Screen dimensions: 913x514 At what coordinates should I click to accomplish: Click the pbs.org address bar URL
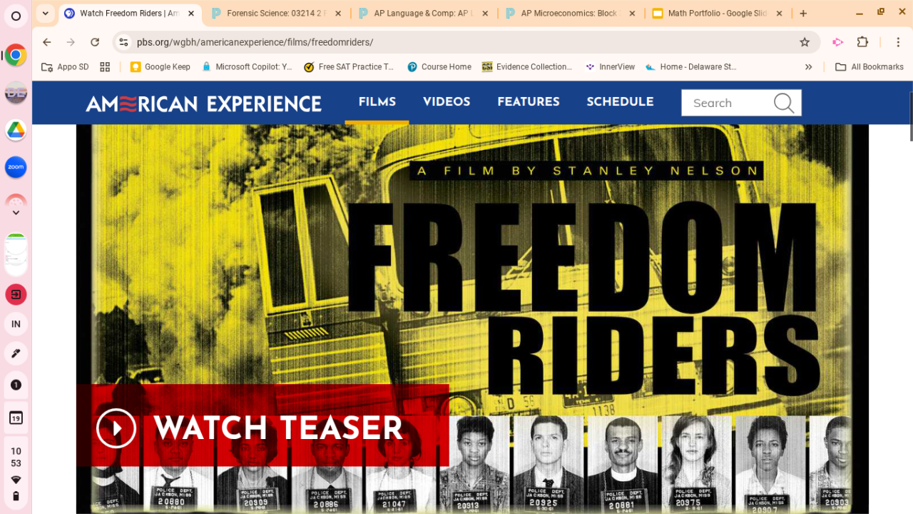coord(255,42)
